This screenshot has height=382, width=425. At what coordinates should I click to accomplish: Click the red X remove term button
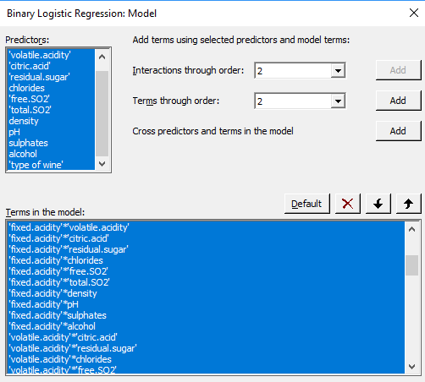[x=347, y=204]
